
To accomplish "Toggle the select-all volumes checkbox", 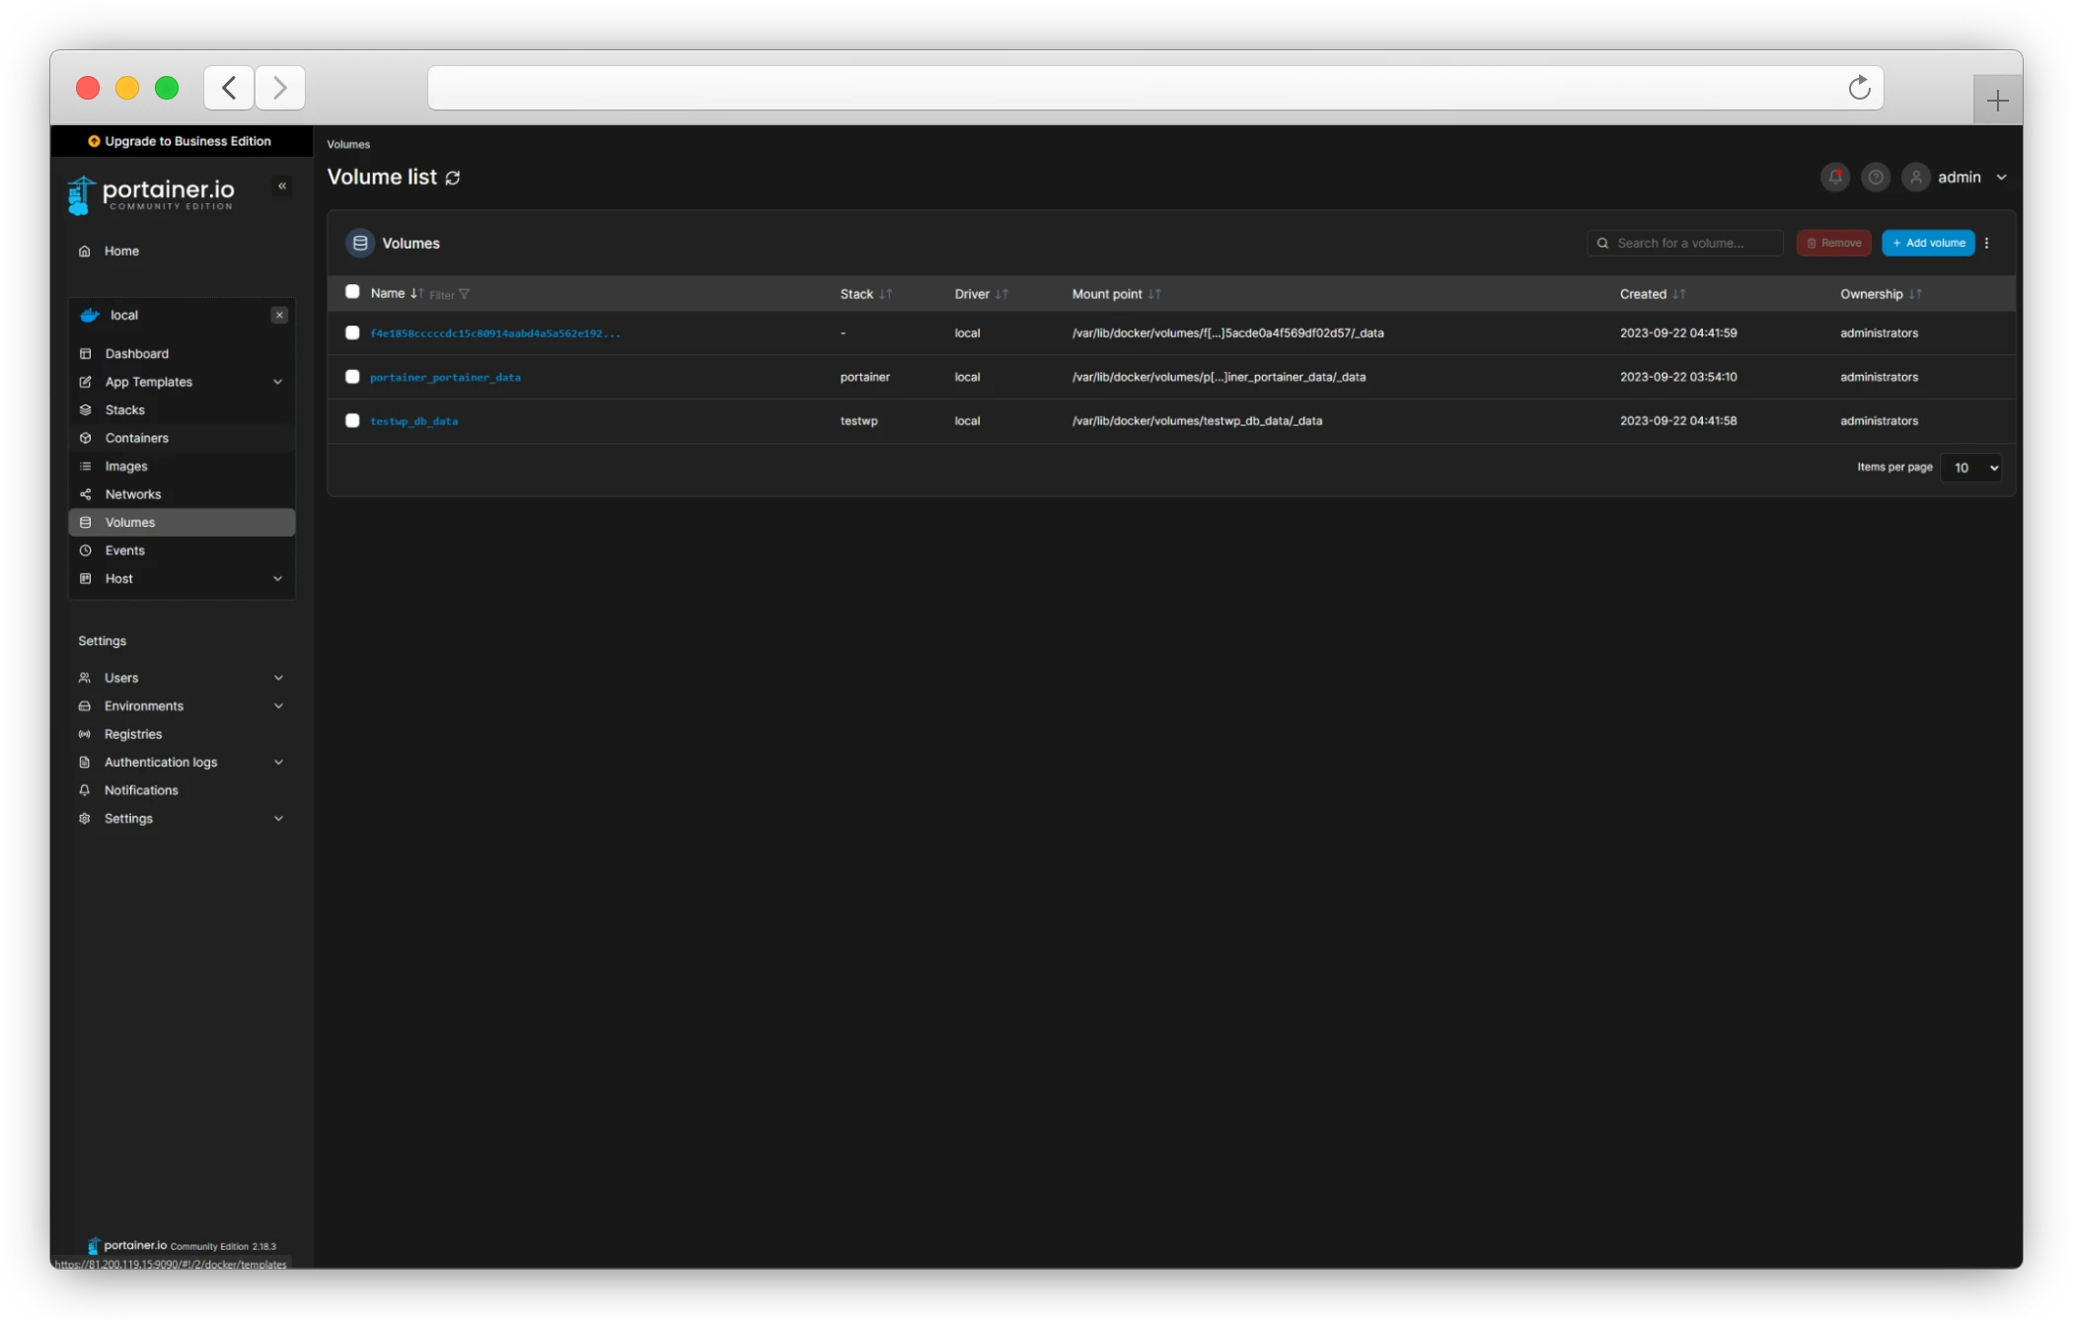I will click(x=352, y=292).
